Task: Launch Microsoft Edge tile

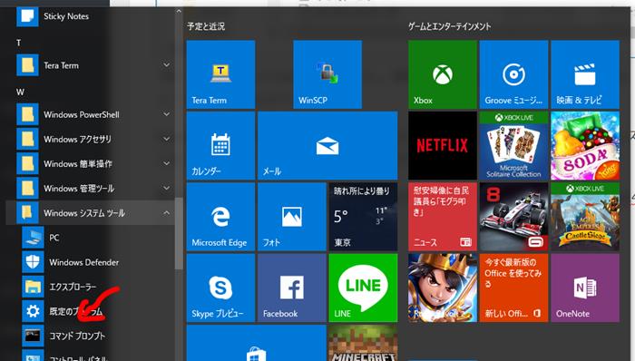Action: click(220, 217)
